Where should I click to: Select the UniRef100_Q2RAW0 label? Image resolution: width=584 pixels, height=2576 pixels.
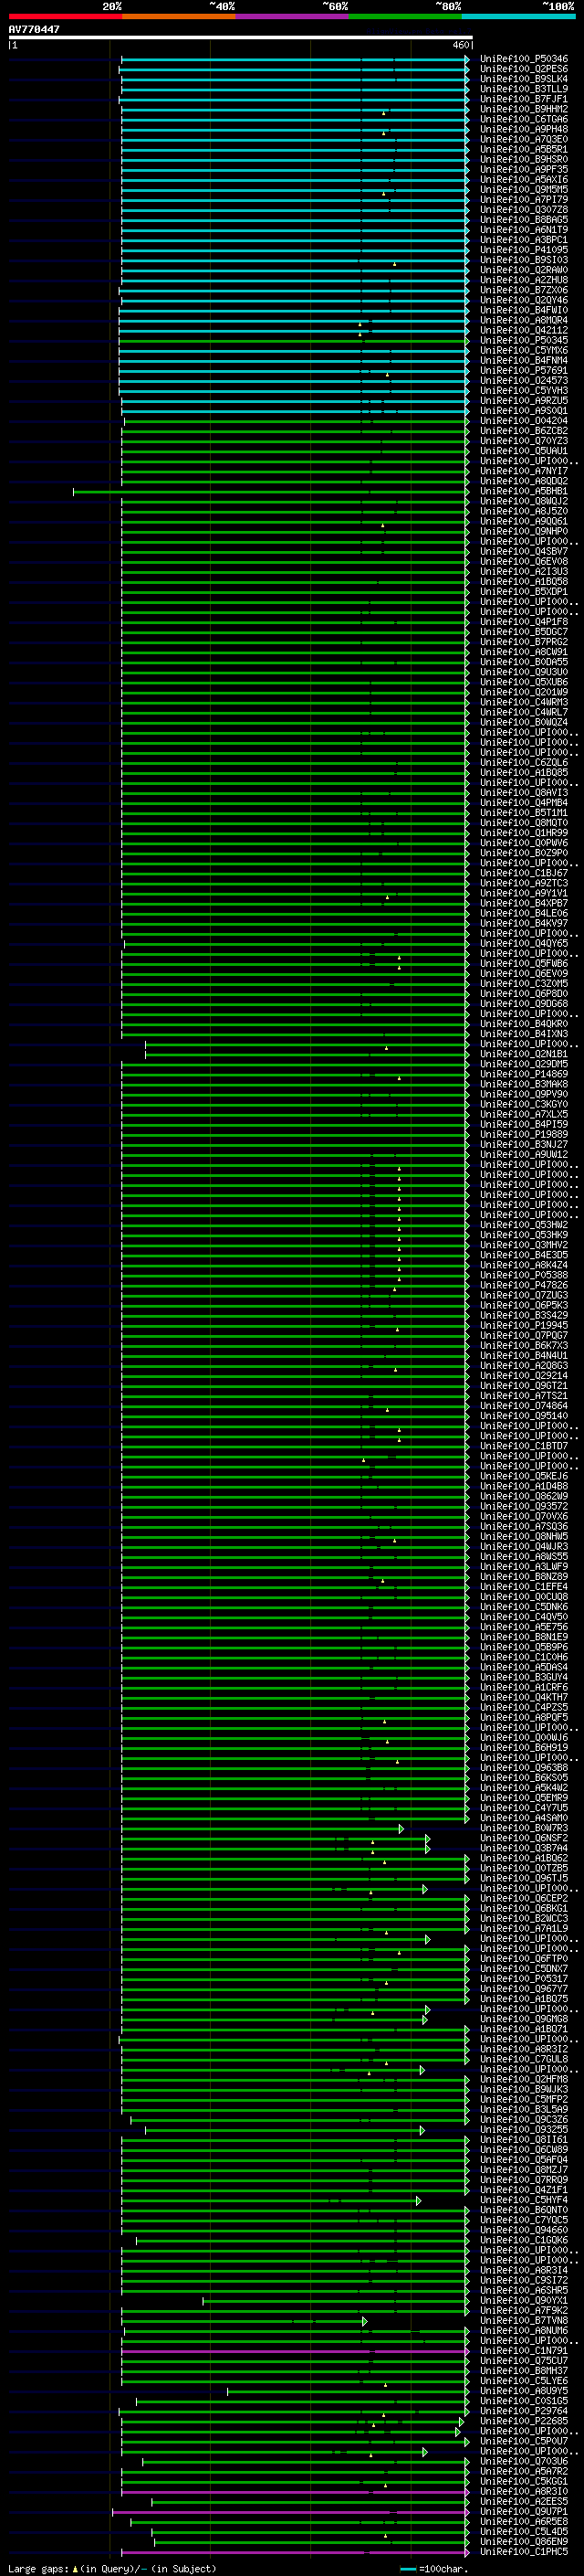(x=523, y=270)
